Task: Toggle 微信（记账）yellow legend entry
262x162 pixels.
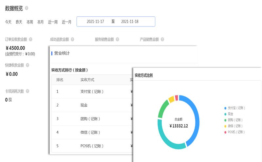Action: [x=233, y=126]
